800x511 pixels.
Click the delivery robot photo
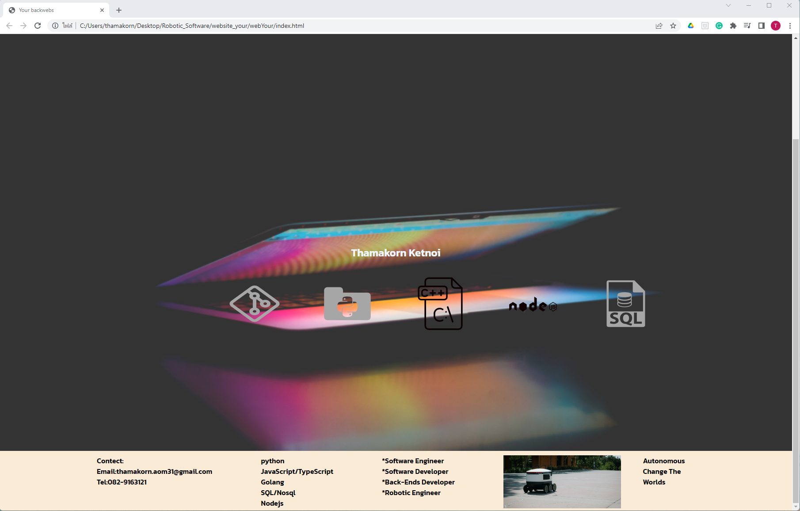click(x=562, y=481)
